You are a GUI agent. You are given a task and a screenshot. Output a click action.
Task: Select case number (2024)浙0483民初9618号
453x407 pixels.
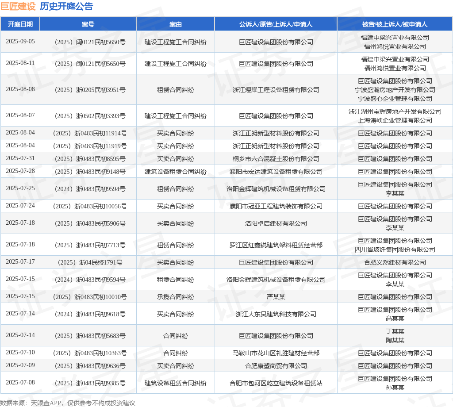[x=89, y=314]
